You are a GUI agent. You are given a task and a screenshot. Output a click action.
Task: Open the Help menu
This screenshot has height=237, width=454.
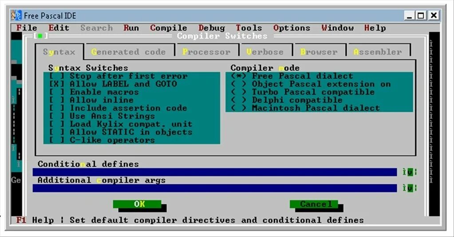tap(375, 28)
